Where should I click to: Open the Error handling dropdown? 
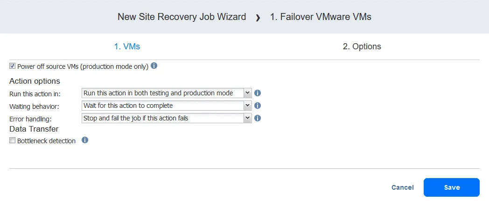coord(167,118)
